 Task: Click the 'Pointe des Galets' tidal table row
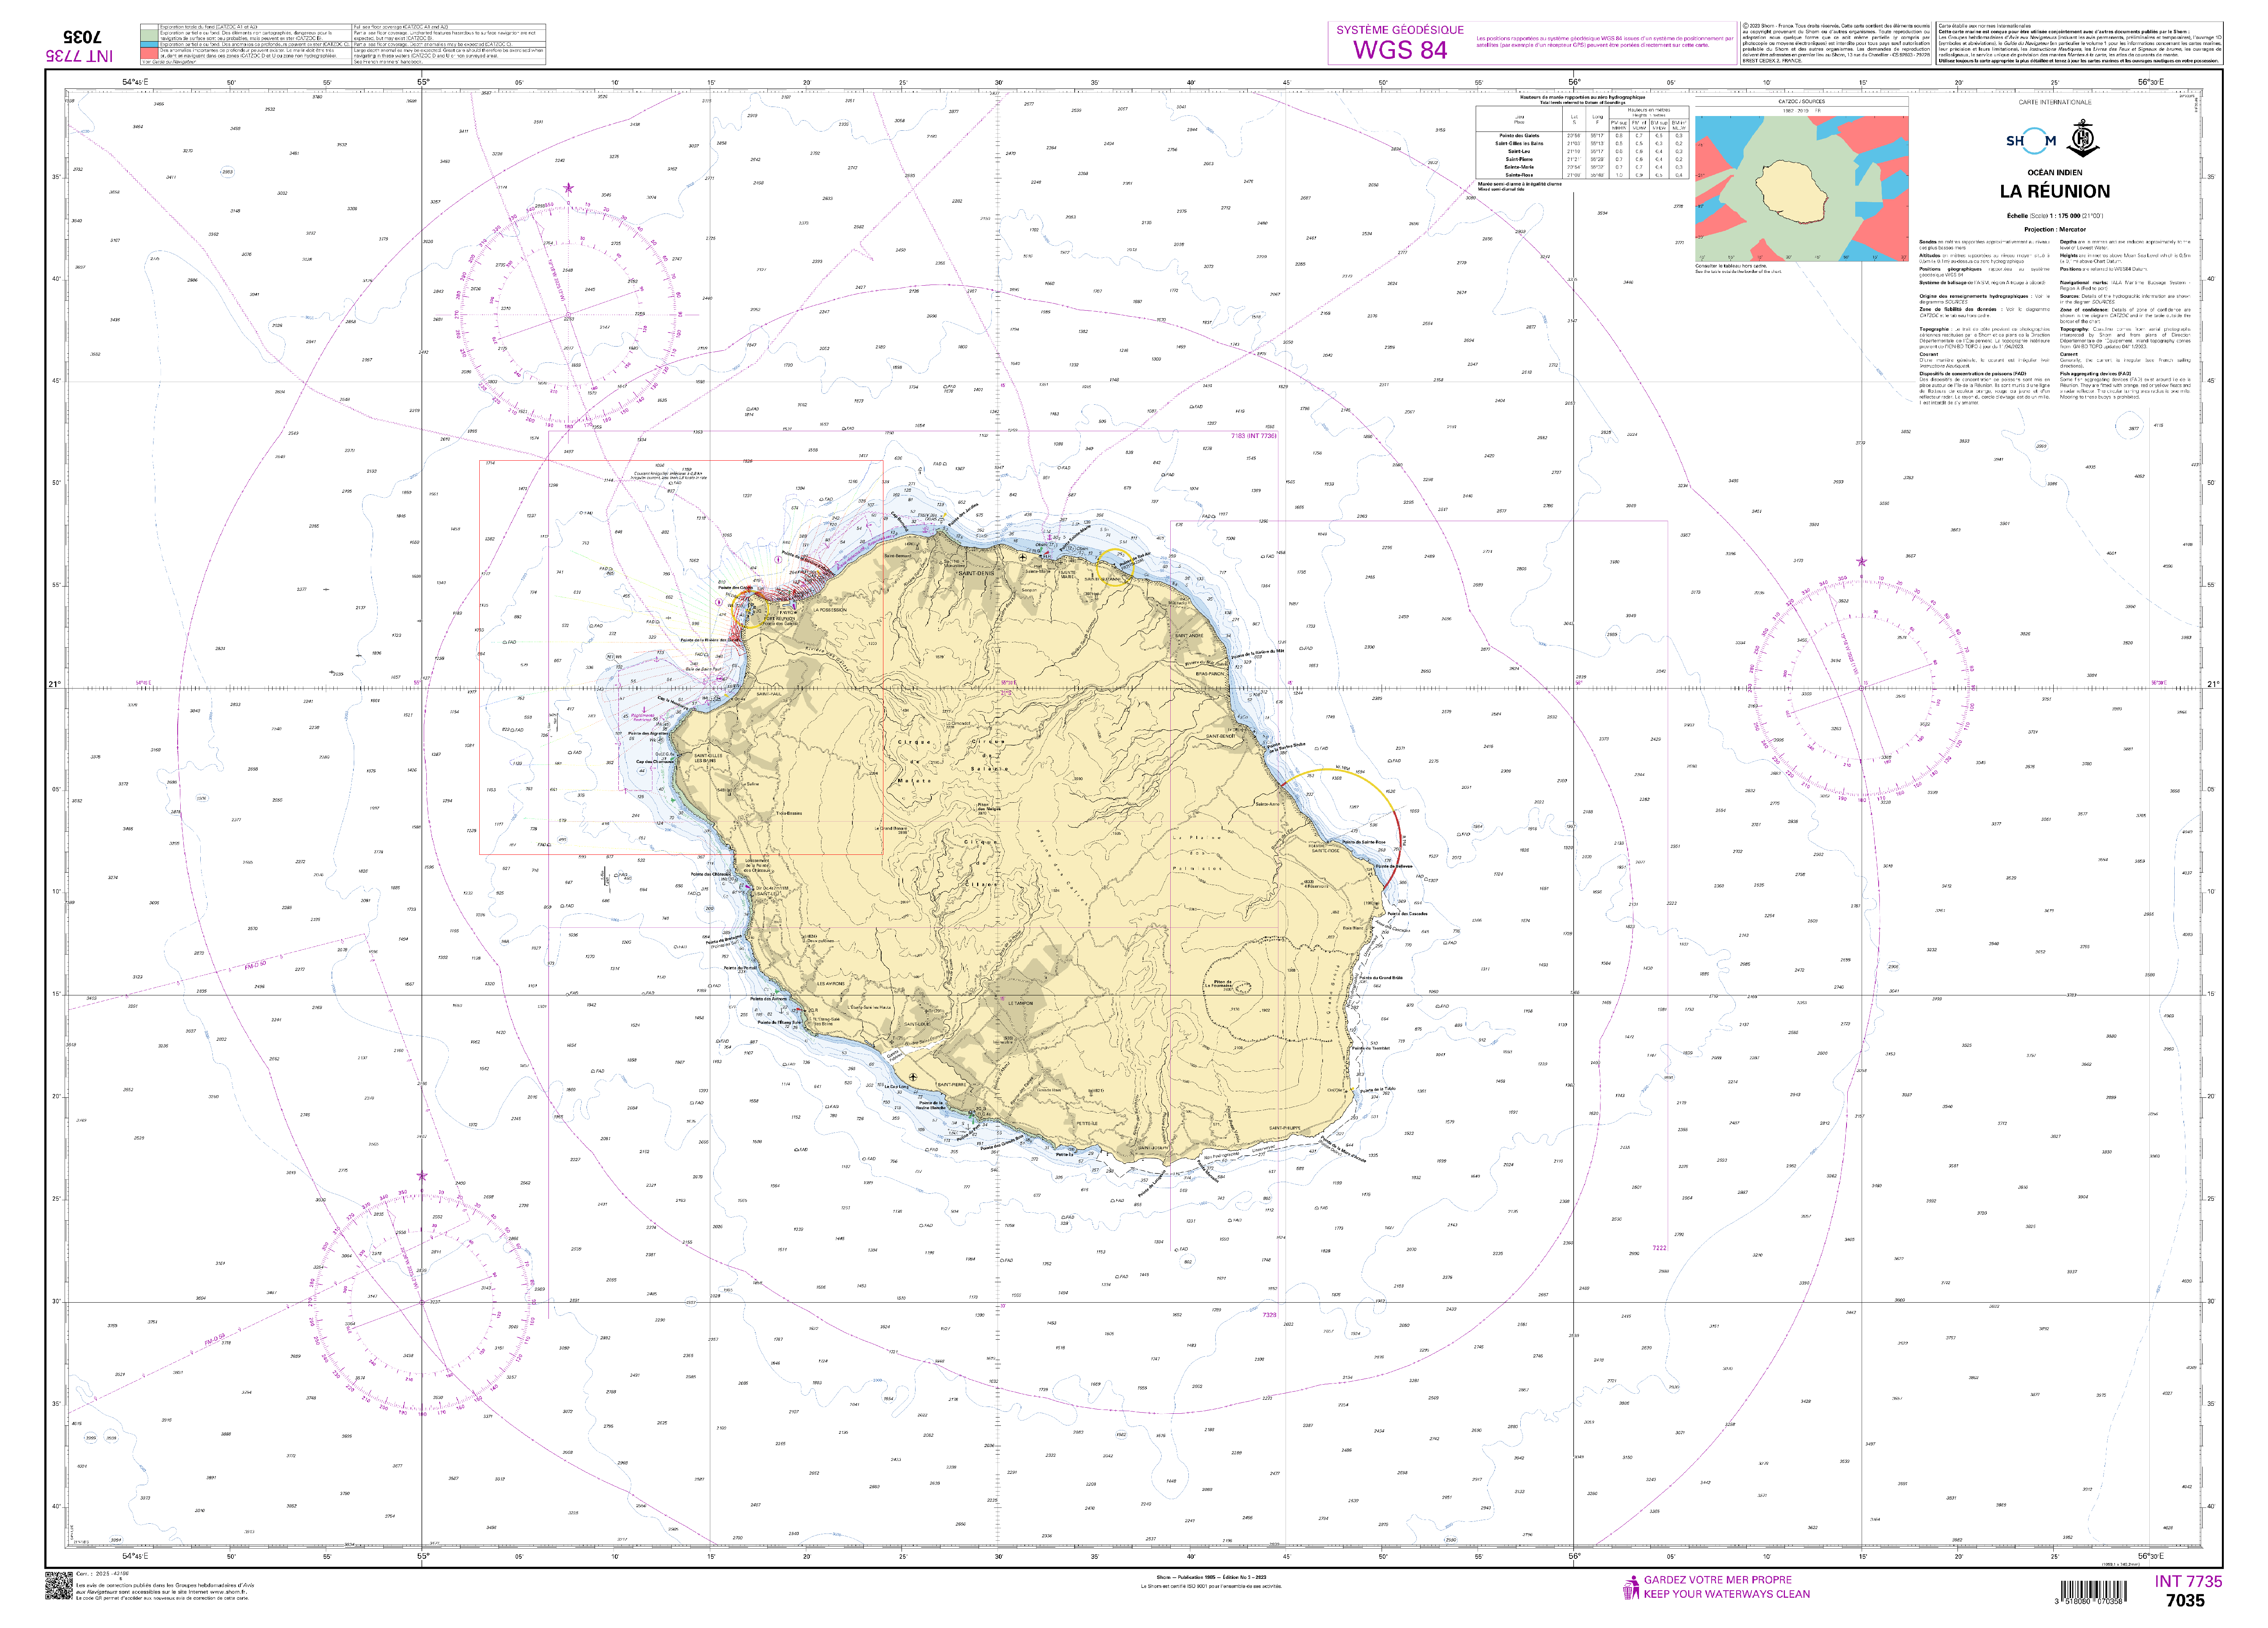pyautogui.click(x=1520, y=136)
